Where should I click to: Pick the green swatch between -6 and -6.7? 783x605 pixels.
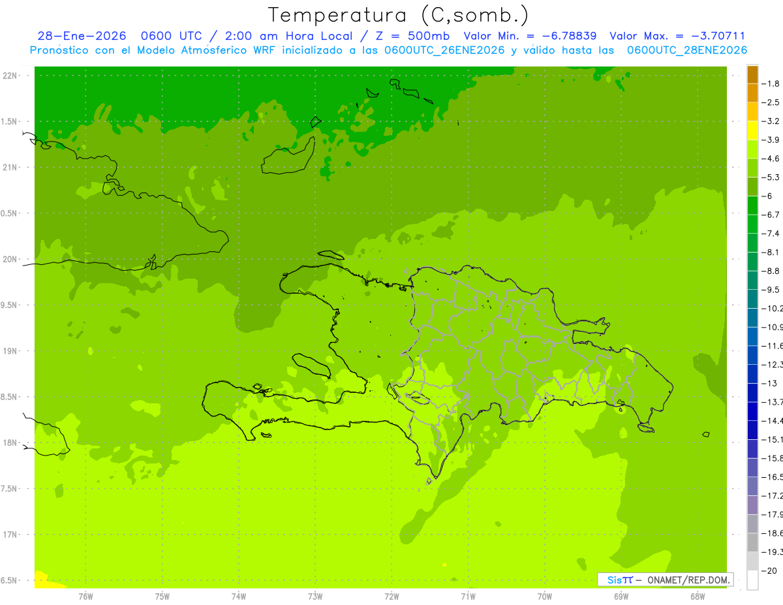pyautogui.click(x=752, y=206)
